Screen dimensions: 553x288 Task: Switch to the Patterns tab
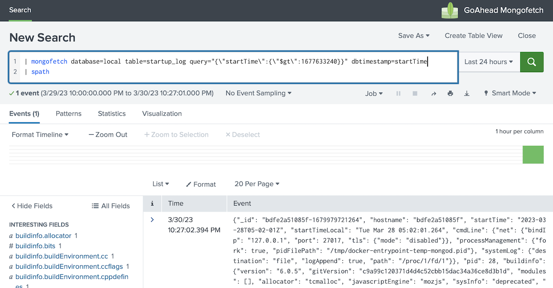69,114
